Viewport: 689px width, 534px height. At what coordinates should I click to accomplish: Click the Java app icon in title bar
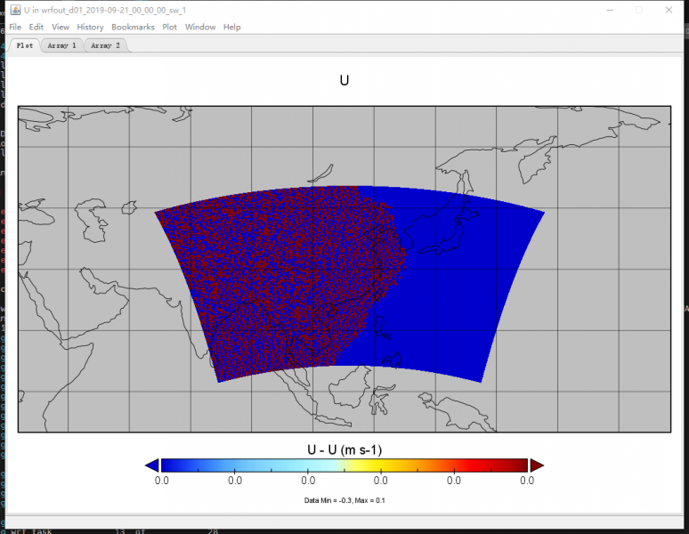point(15,10)
